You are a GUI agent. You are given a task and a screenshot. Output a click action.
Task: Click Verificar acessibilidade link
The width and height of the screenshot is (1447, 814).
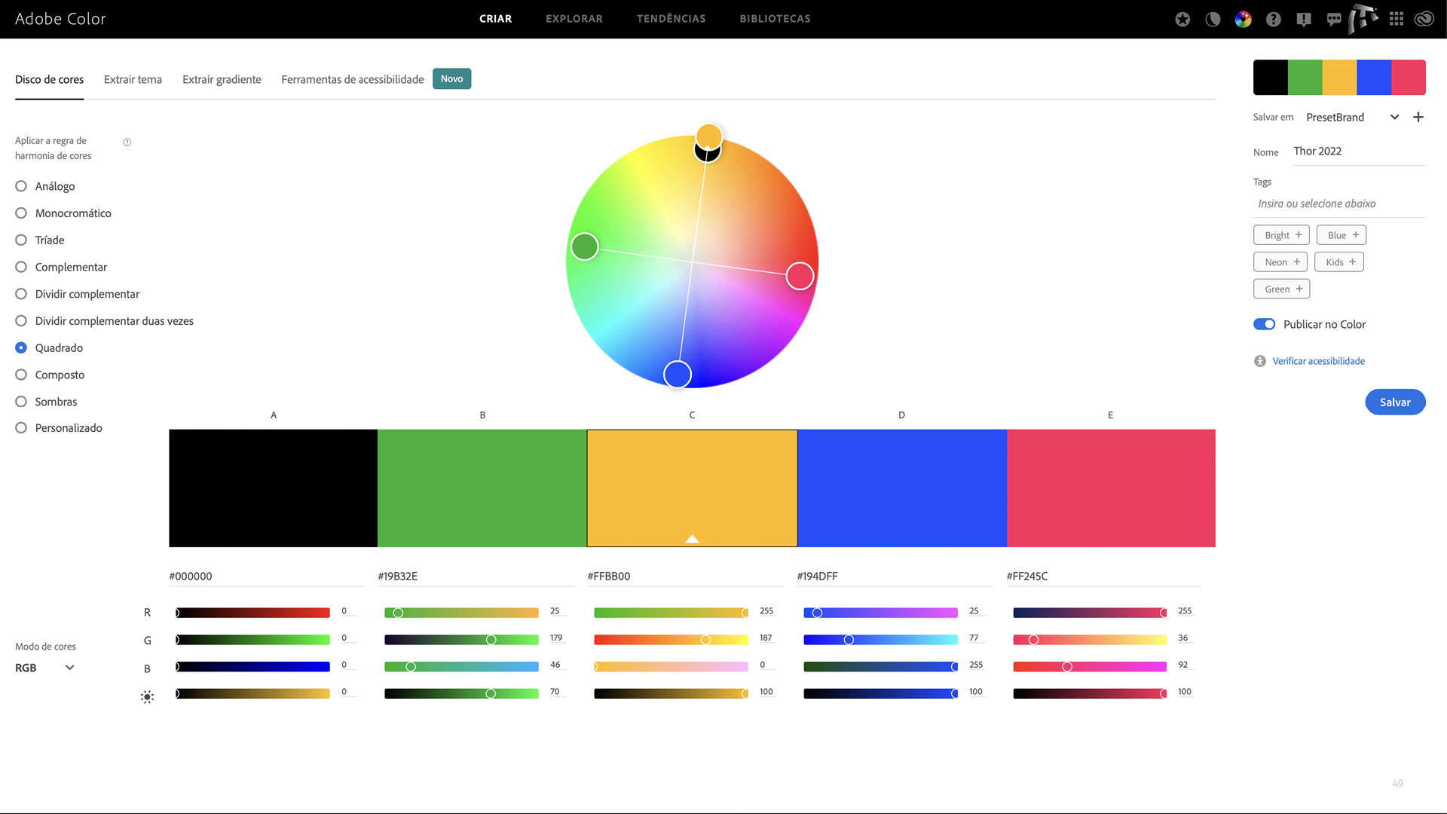tap(1318, 361)
